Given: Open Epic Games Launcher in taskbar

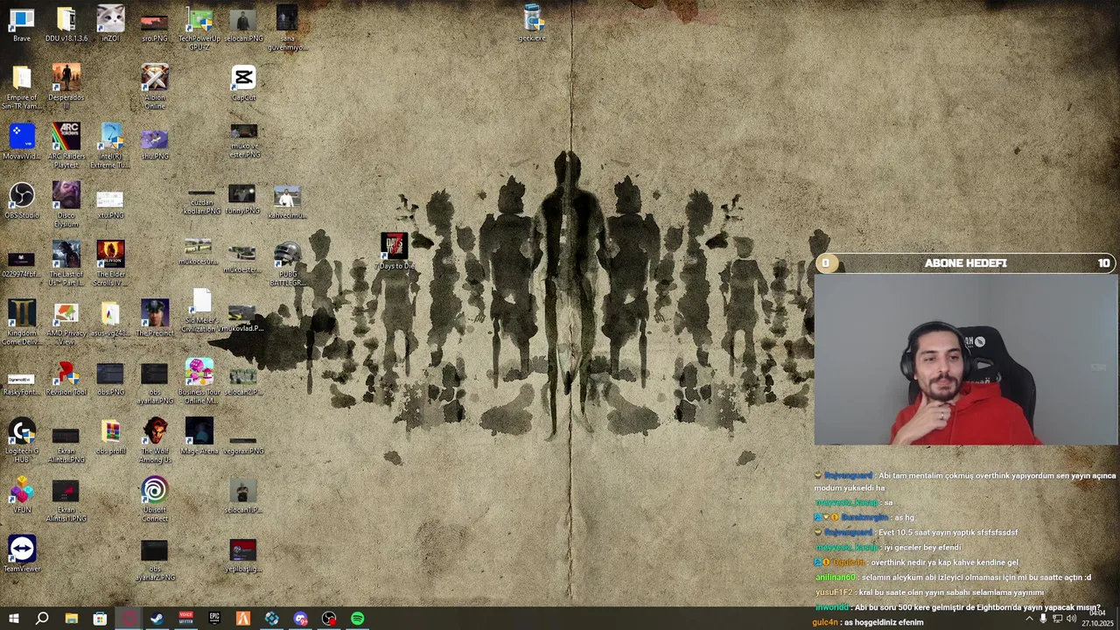Looking at the screenshot, I should click(x=214, y=619).
